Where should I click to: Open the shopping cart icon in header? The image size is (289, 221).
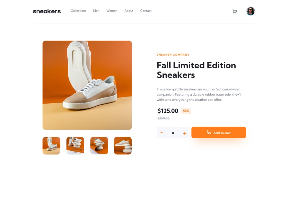234,12
